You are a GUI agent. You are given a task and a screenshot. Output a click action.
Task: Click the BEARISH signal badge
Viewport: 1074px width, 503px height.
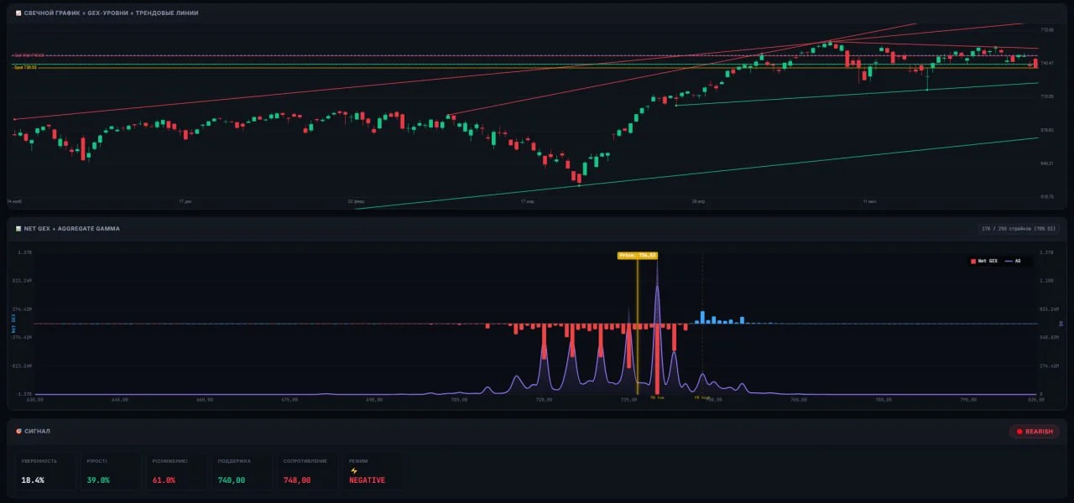coord(1035,432)
